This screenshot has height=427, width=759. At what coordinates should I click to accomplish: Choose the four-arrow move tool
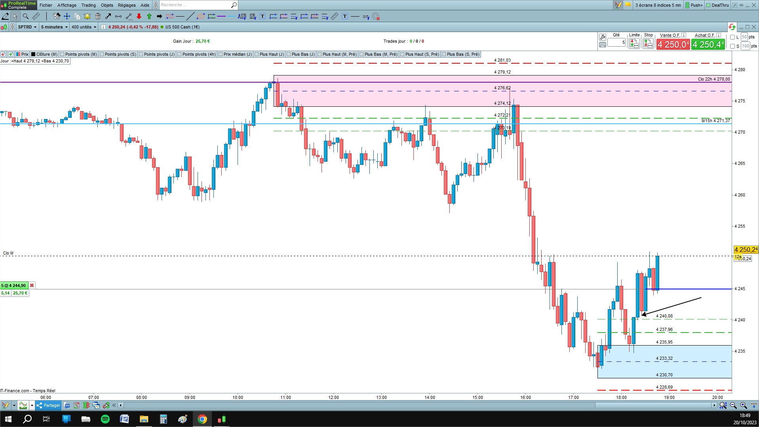tap(67, 16)
